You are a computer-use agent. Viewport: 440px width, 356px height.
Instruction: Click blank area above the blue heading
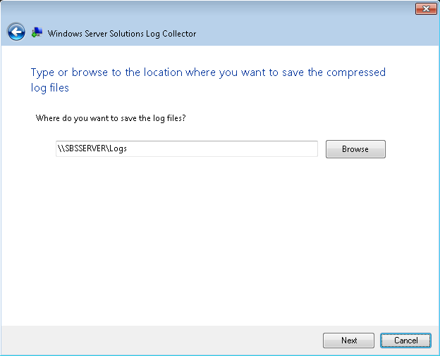click(x=212, y=55)
